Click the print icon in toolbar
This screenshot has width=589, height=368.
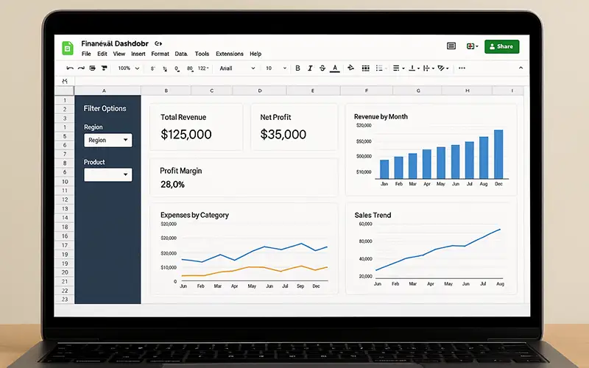92,68
